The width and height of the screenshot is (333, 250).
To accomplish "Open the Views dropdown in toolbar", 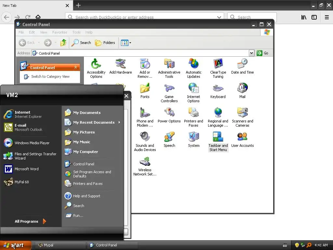I will 126,43.
